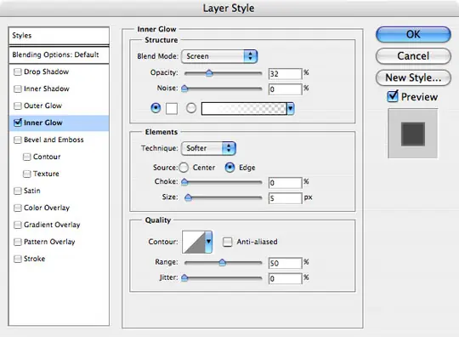Select the Stroke label

[x=34, y=259]
